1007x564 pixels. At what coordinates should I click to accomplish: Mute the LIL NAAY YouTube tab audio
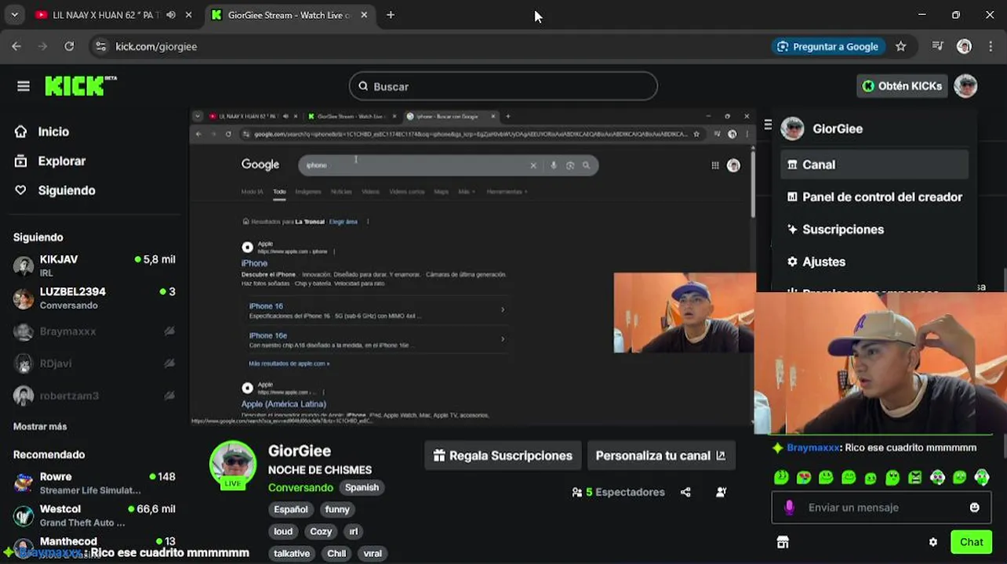pyautogui.click(x=171, y=15)
